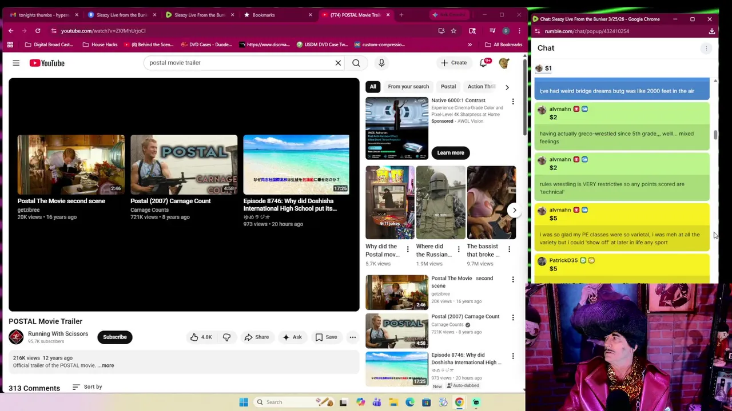Screen dimensions: 732x411
Task: Clear the YouTube search box text
Action: (338, 63)
